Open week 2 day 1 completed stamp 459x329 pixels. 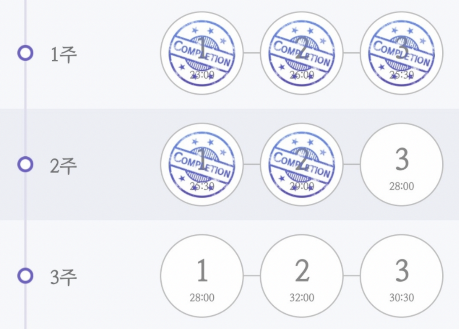tap(202, 164)
